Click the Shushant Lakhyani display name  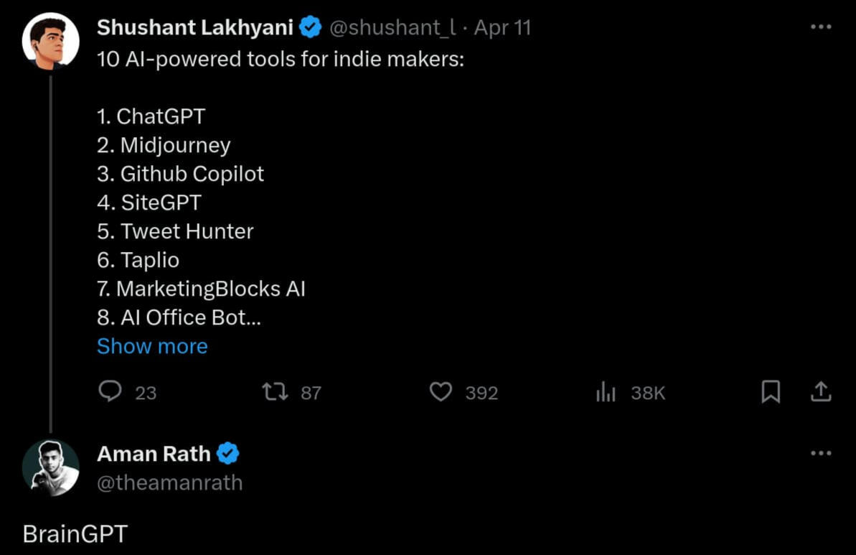click(195, 28)
